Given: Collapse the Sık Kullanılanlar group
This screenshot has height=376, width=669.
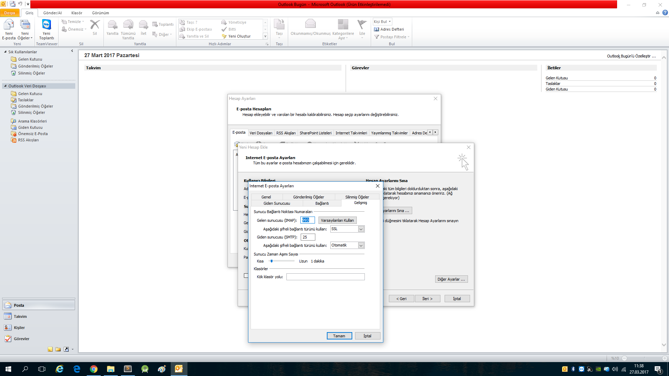Looking at the screenshot, I should (x=5, y=52).
